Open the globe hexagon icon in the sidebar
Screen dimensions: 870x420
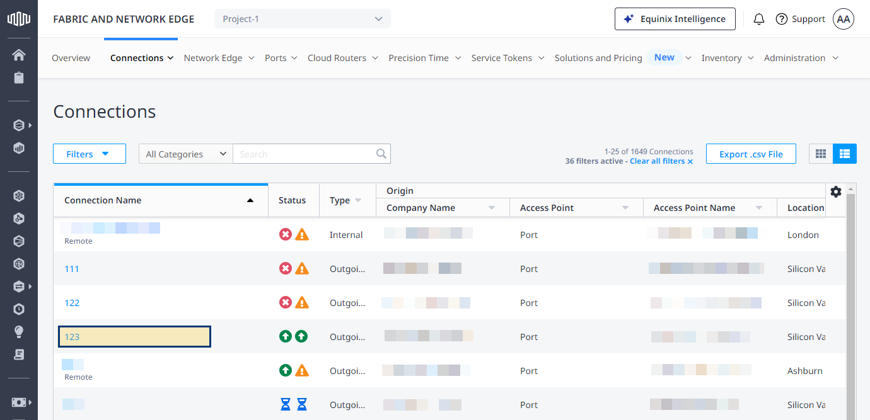[19, 264]
